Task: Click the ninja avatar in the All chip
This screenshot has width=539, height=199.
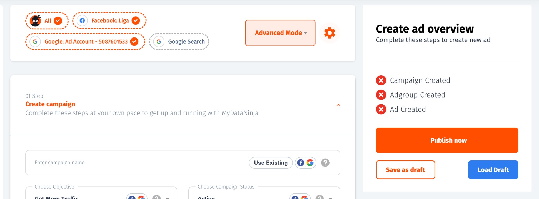Action: [35, 21]
